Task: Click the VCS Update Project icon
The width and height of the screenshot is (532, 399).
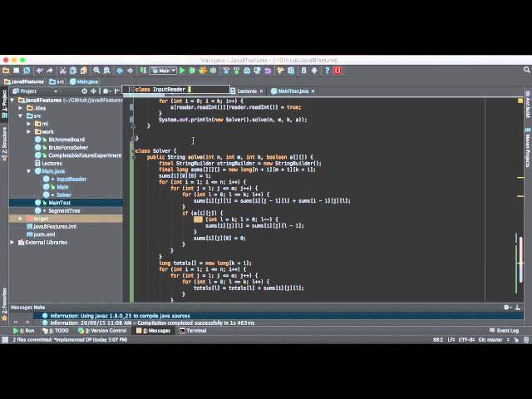Action: point(226,71)
